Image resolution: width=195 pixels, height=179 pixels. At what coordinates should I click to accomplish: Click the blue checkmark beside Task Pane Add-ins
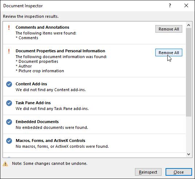[9, 103]
